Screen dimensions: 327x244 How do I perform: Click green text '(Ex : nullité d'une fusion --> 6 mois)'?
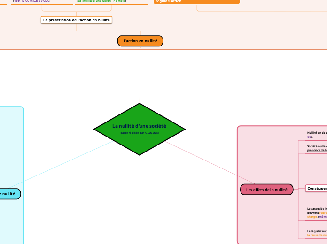(101, 1)
